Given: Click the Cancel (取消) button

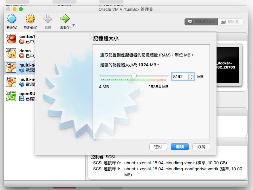Looking at the screenshot, I should pos(201,147).
